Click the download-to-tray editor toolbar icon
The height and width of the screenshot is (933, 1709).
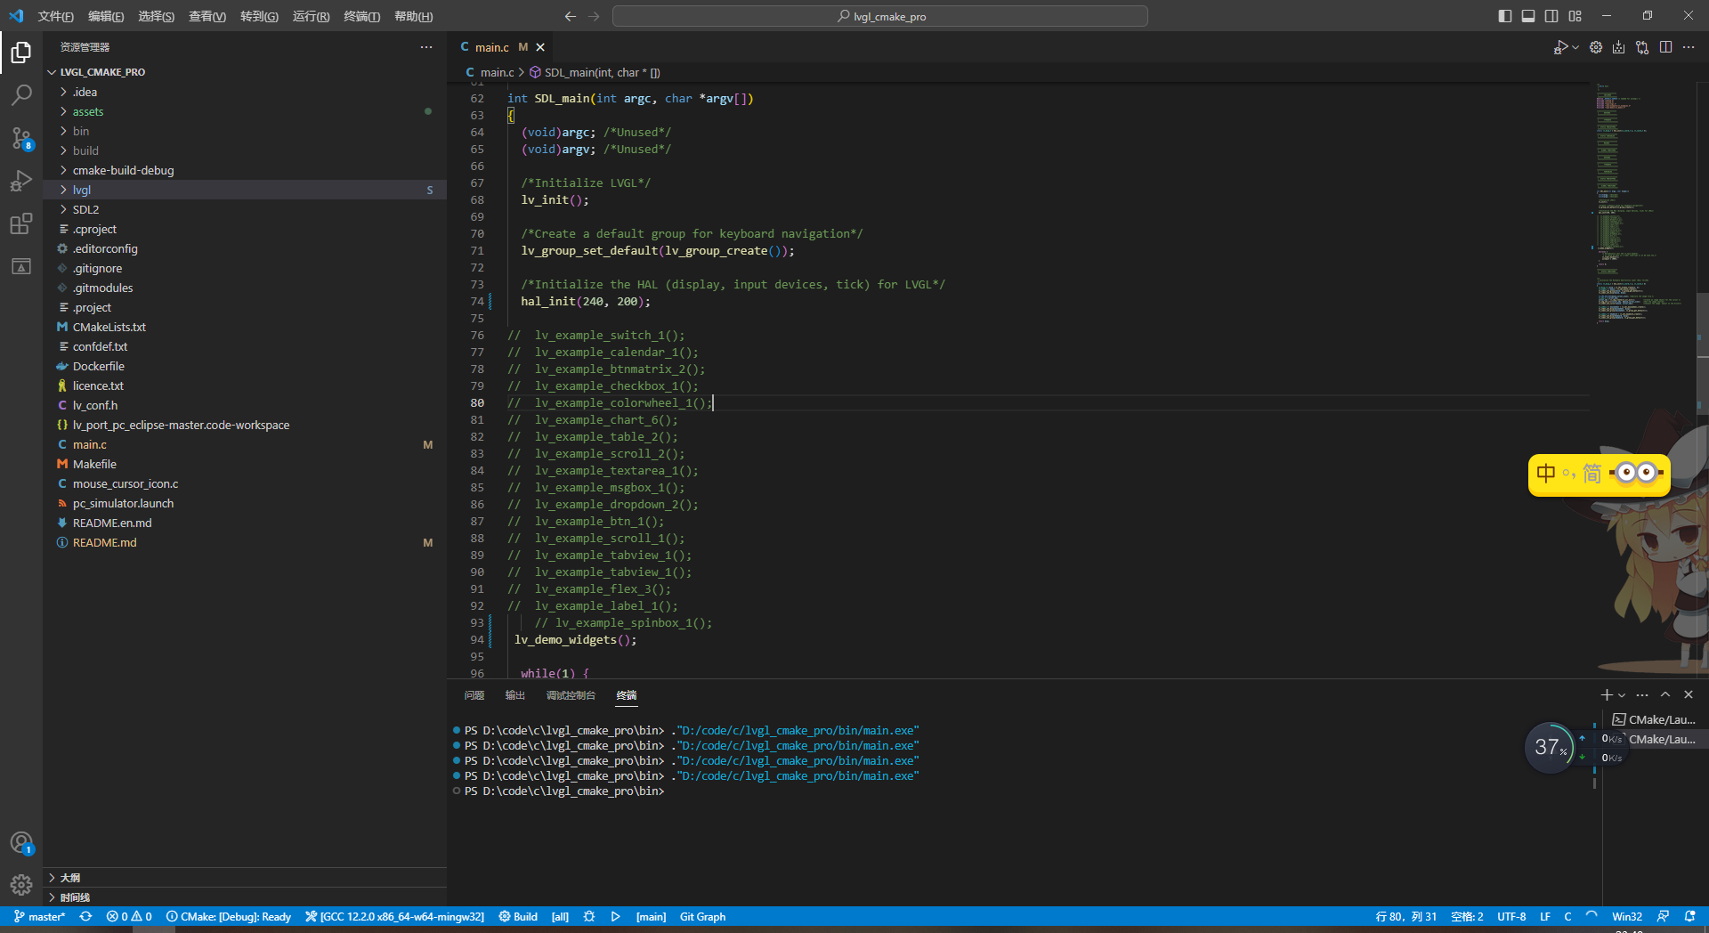pos(1619,47)
